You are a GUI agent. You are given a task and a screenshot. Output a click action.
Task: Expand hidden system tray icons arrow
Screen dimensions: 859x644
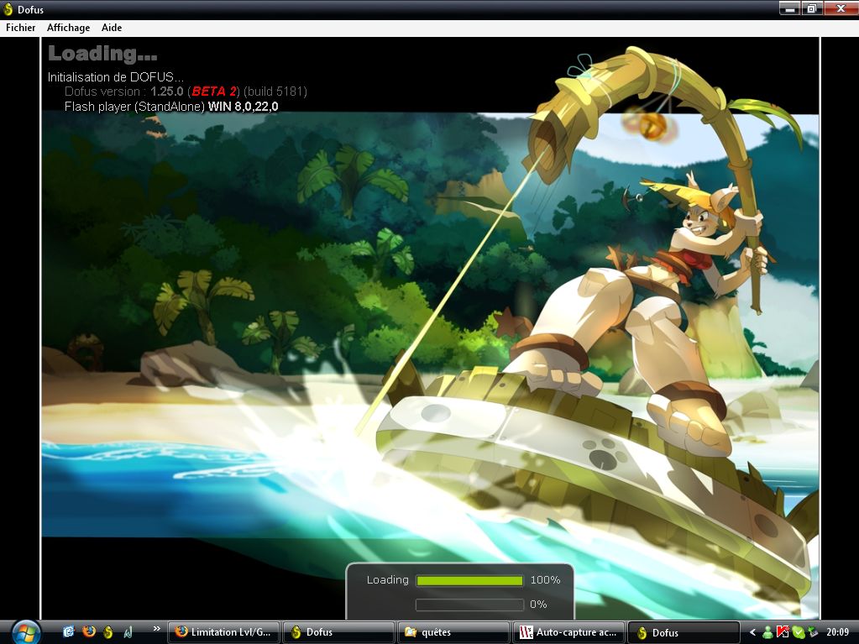(x=753, y=632)
